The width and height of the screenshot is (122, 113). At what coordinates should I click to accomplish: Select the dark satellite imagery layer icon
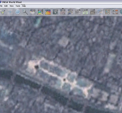pos(55,12)
